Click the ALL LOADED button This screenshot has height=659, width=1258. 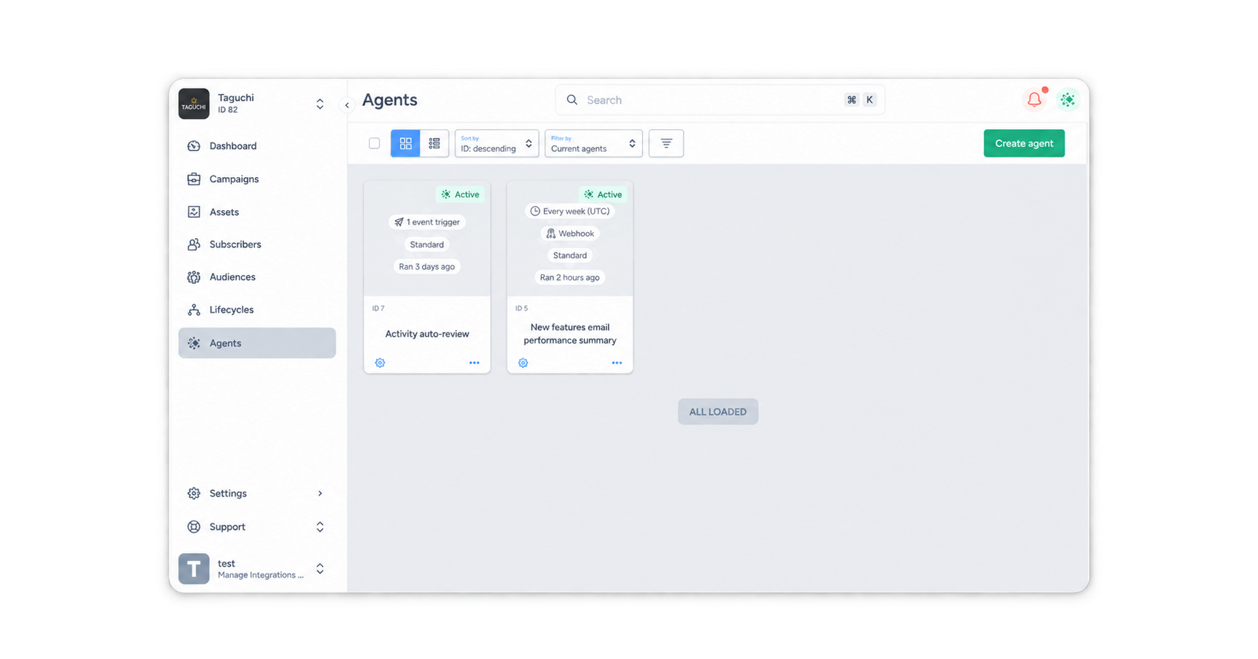(x=718, y=412)
